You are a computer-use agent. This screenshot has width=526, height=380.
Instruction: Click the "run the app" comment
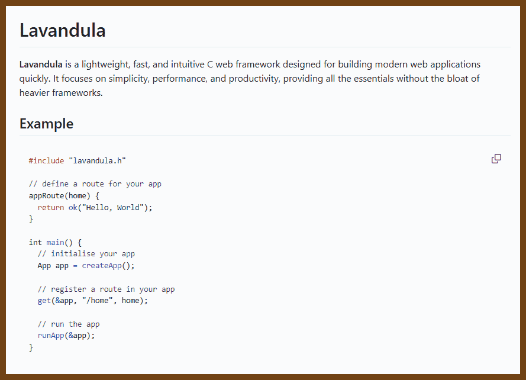click(x=69, y=324)
